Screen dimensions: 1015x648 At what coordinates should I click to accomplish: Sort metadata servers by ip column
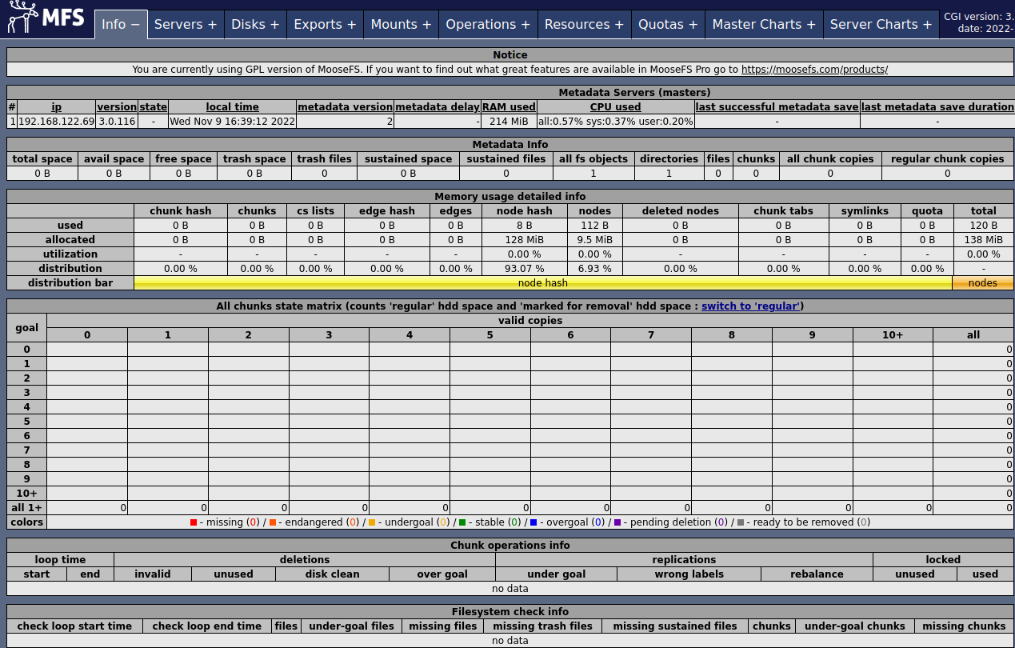[x=56, y=107]
